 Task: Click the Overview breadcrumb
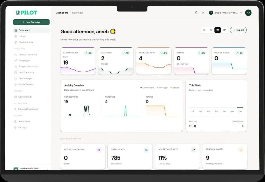coord(77,13)
